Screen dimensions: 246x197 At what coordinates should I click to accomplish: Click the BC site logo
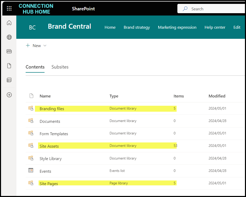(x=32, y=27)
